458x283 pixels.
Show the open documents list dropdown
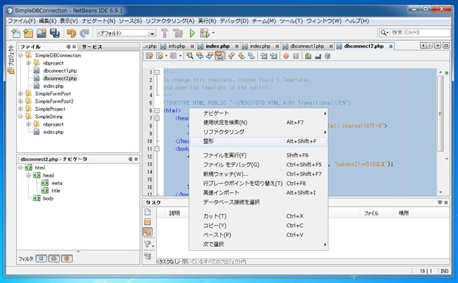point(438,46)
